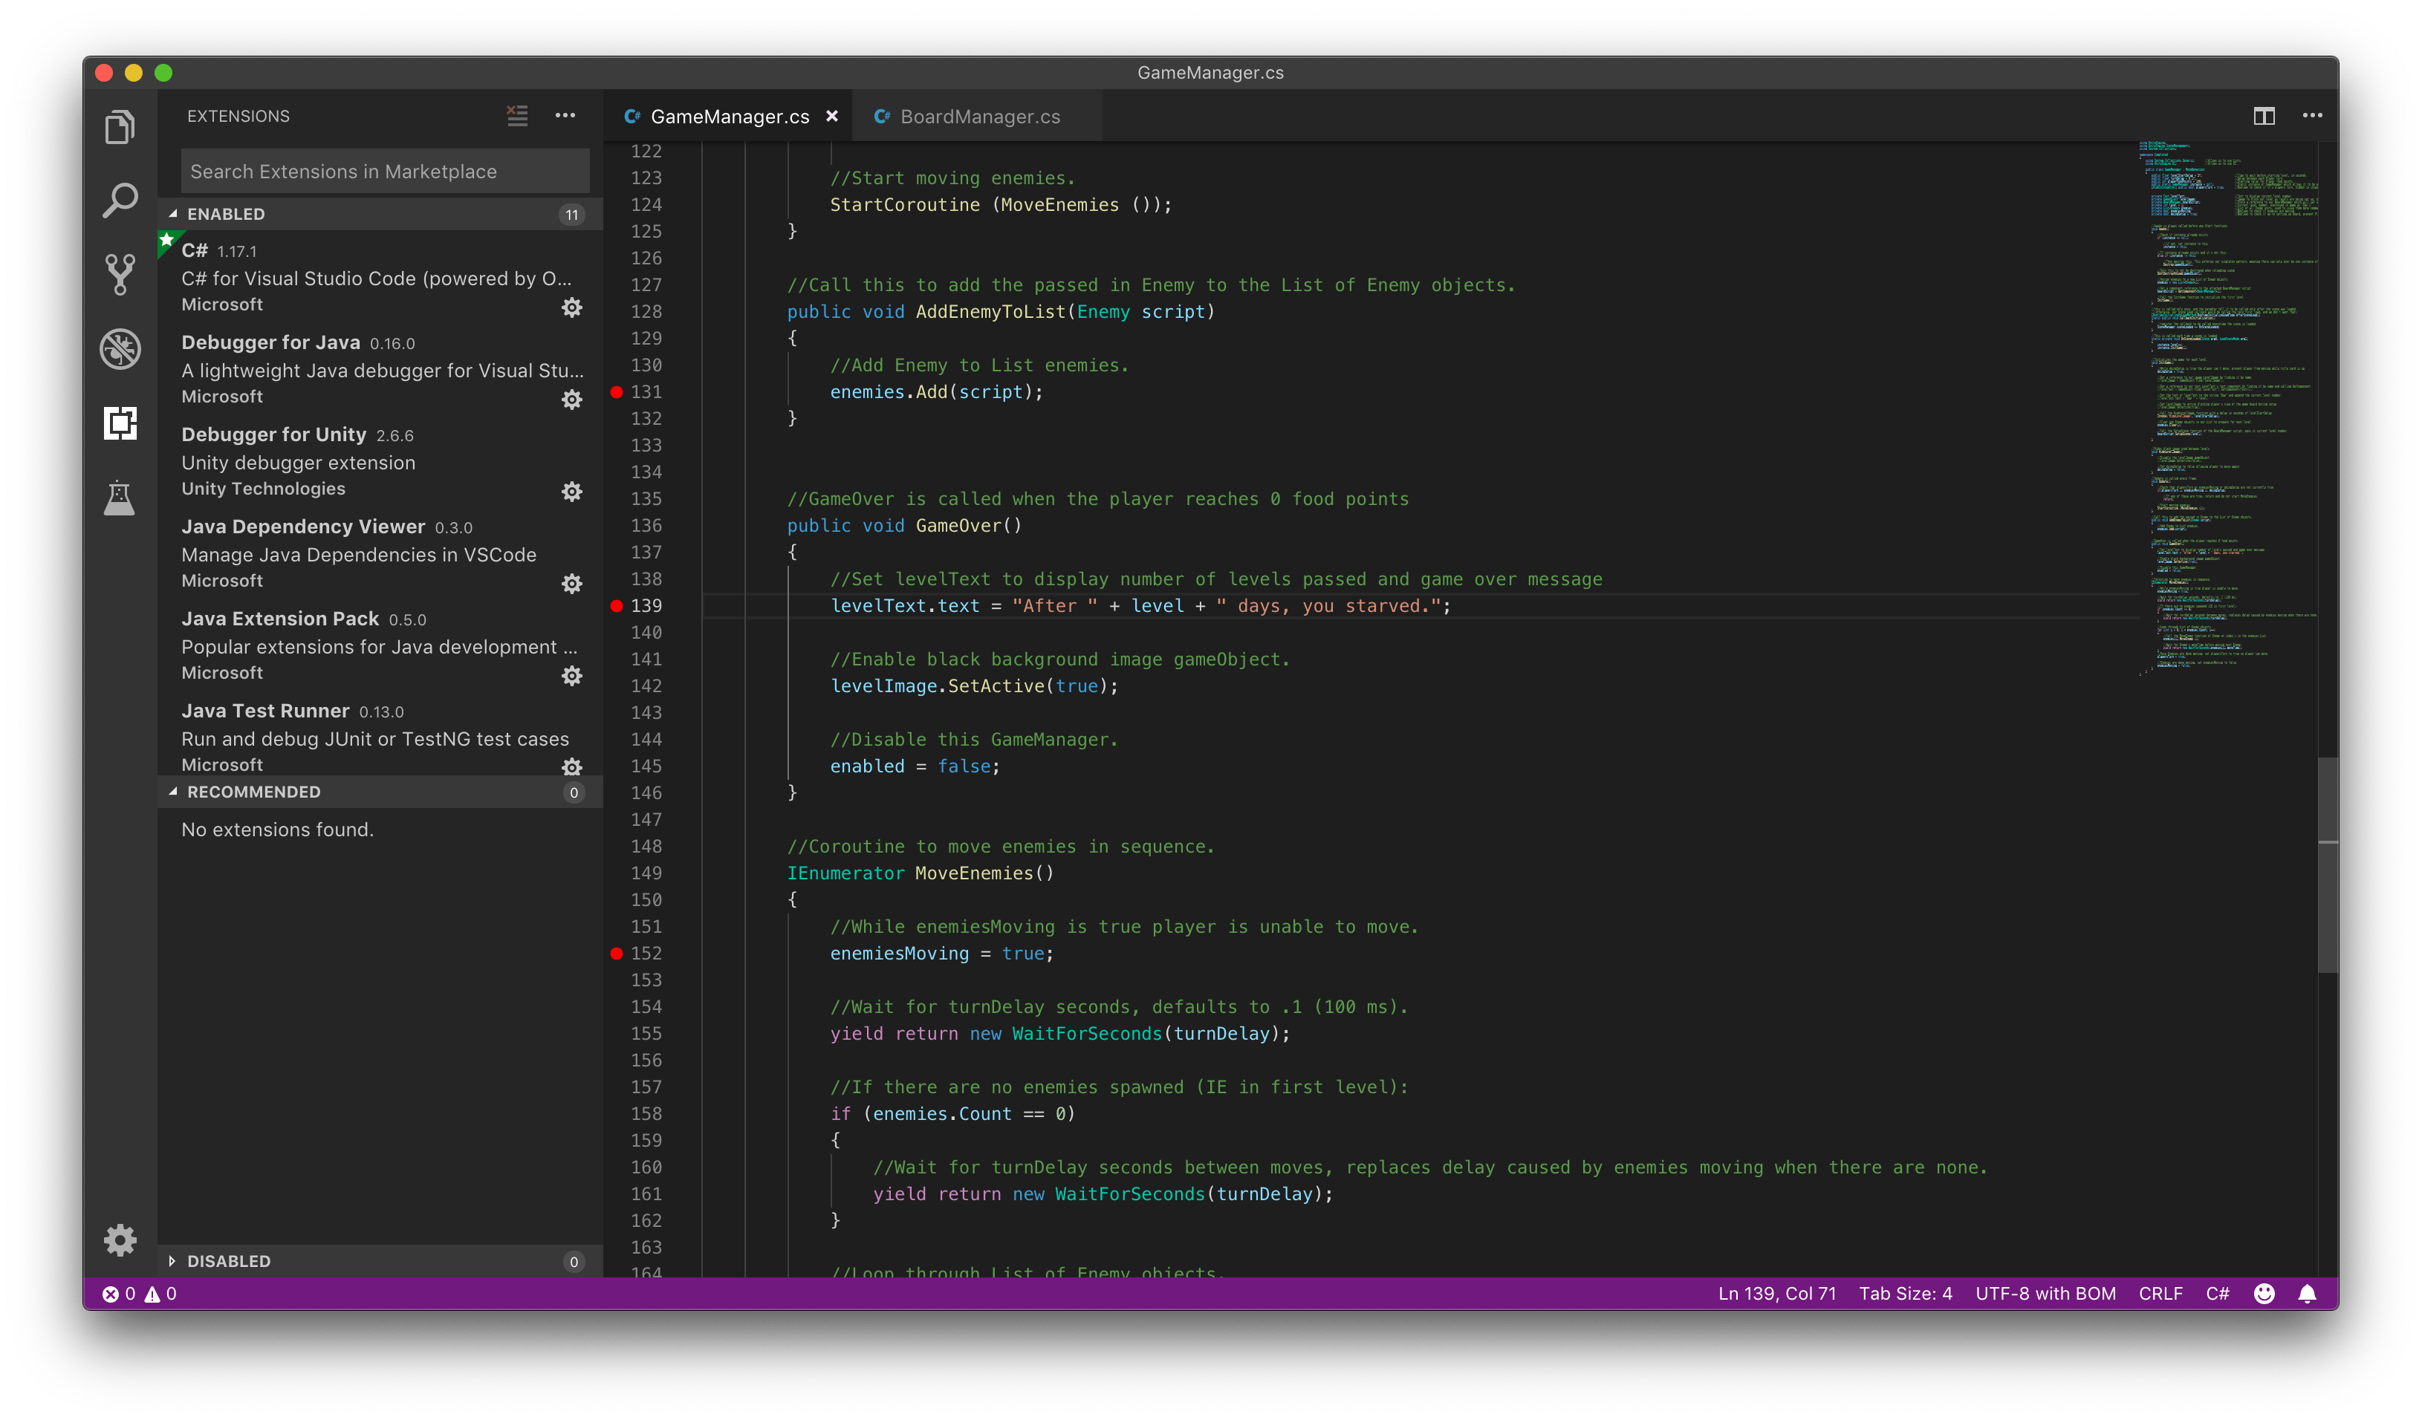Click Search Extensions in Marketplace field

click(384, 171)
